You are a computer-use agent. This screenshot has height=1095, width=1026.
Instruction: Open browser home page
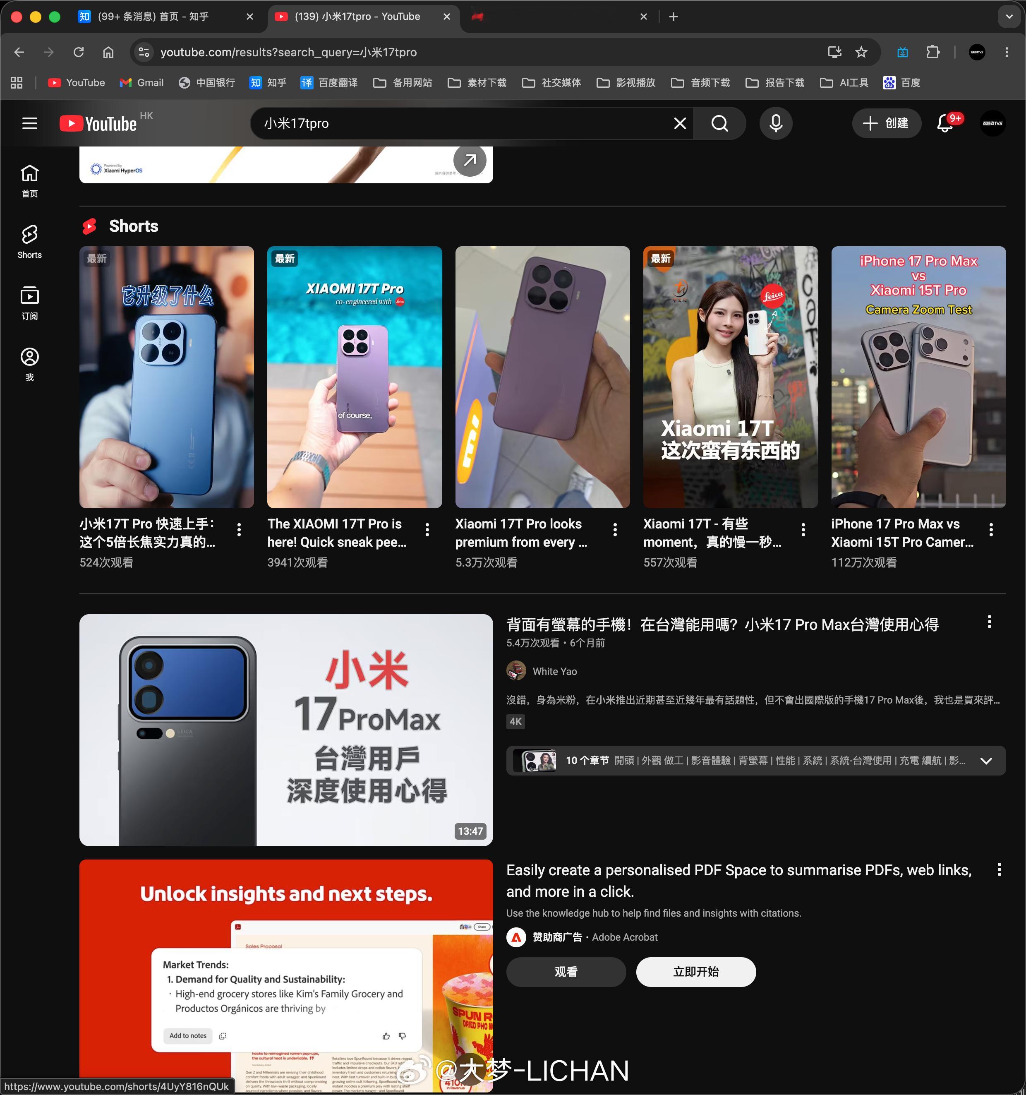pyautogui.click(x=108, y=52)
